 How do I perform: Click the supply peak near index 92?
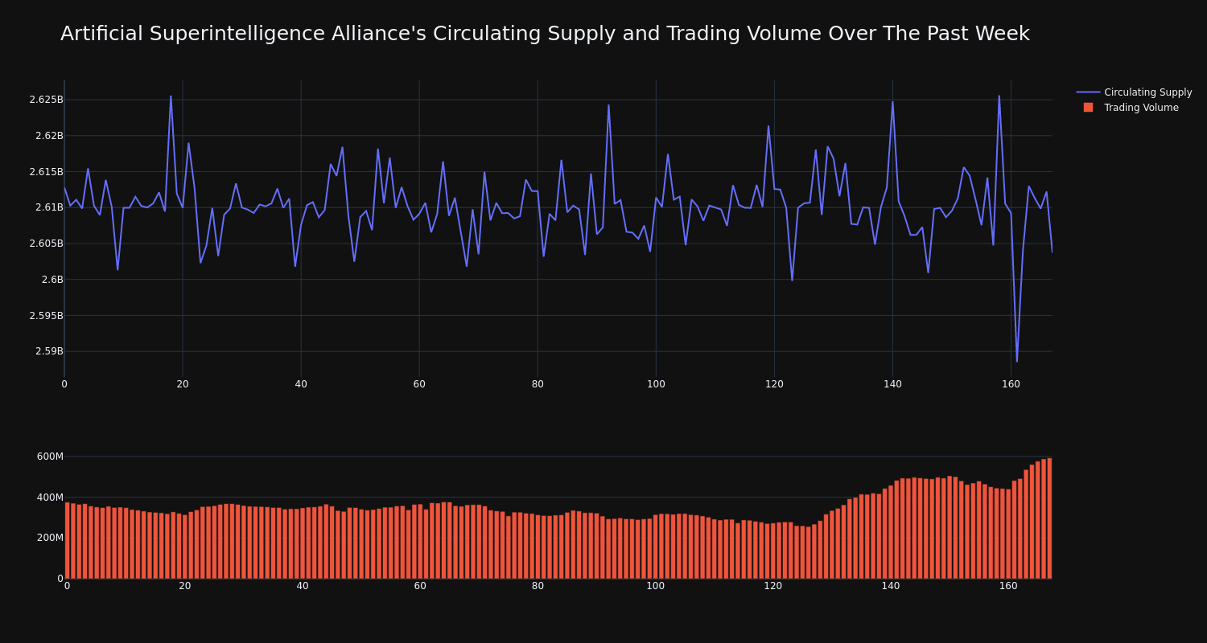pyautogui.click(x=608, y=104)
